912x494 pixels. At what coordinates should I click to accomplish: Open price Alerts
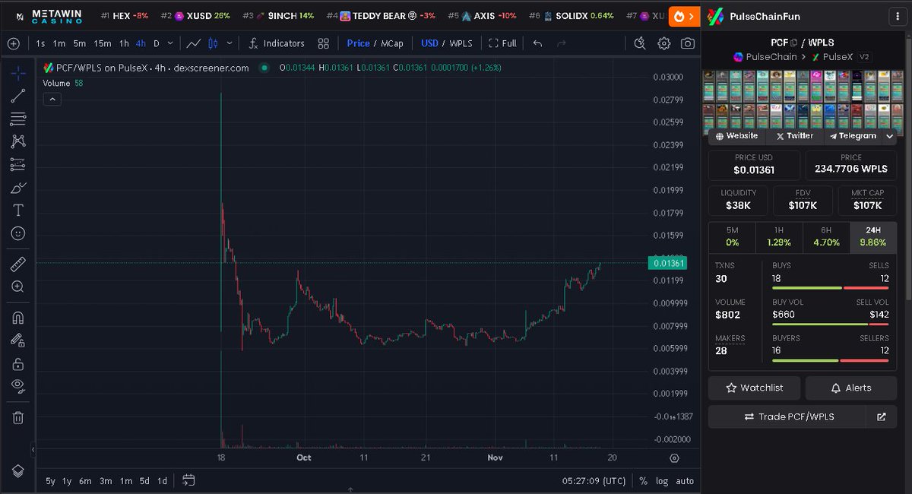tap(851, 388)
